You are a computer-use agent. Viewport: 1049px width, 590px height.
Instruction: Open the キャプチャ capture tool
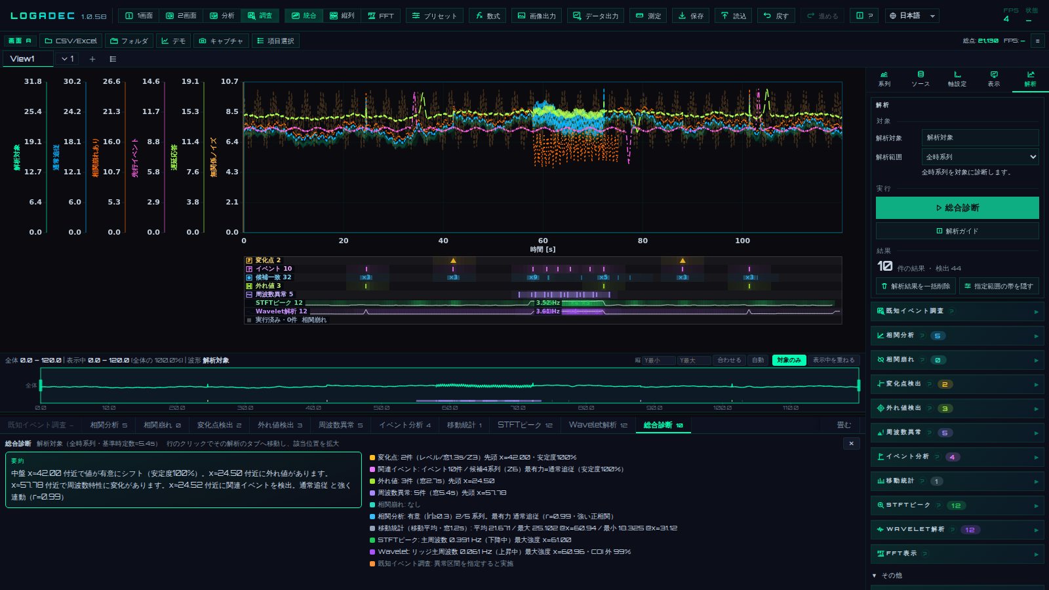tap(220, 41)
